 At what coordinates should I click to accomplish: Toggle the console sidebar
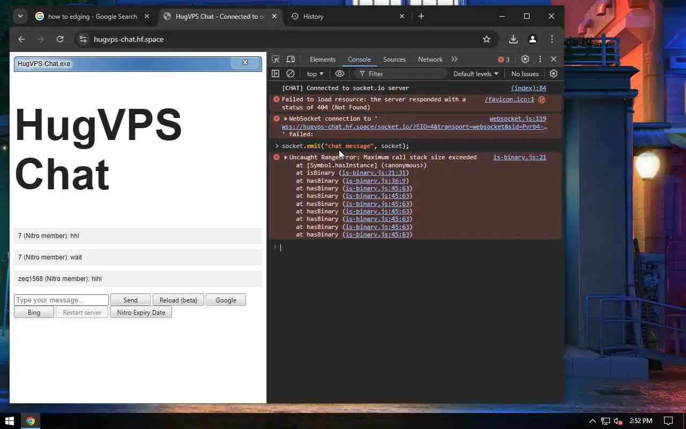pyautogui.click(x=275, y=74)
